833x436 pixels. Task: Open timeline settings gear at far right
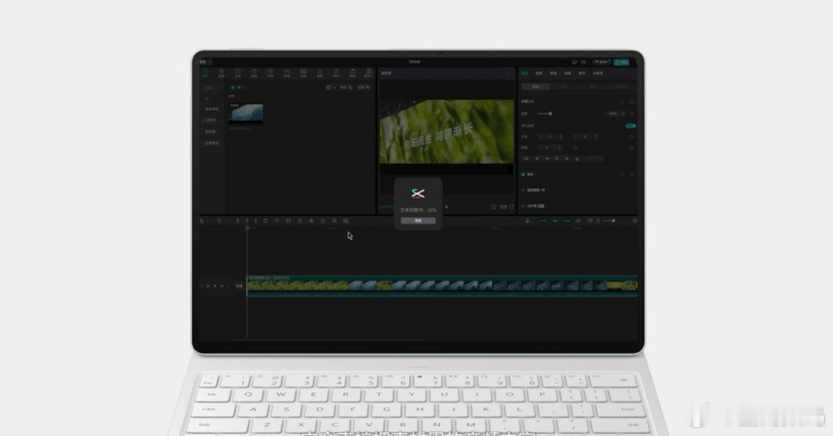coord(635,221)
